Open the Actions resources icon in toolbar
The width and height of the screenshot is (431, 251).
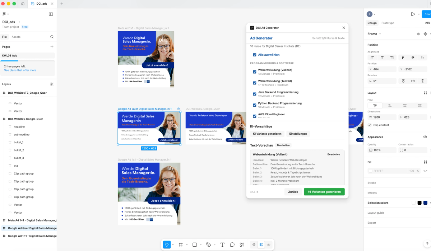(242, 245)
